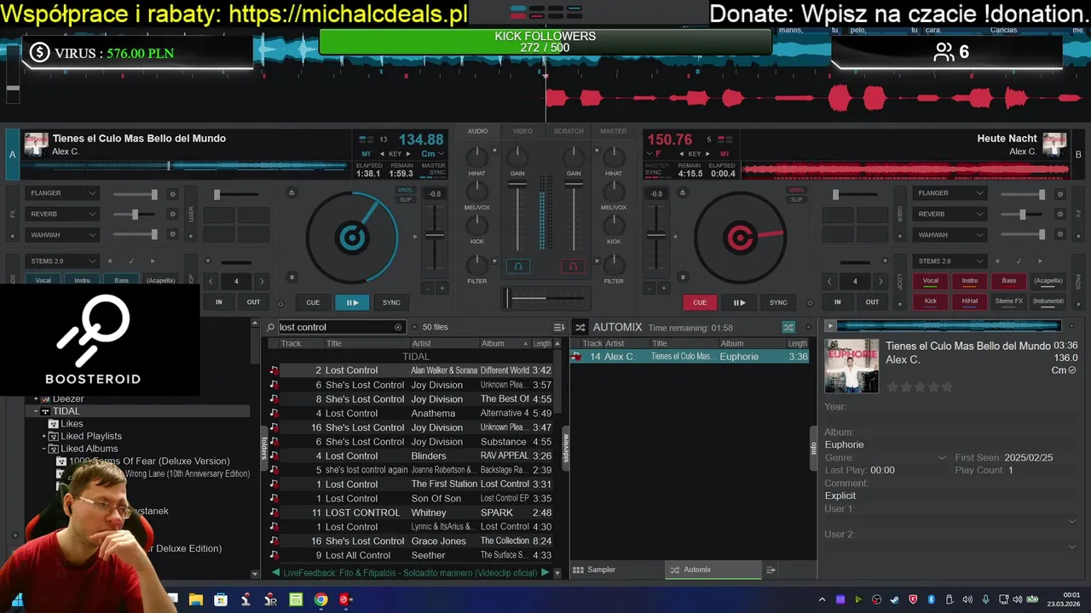Set loop IN on deck A

point(219,302)
